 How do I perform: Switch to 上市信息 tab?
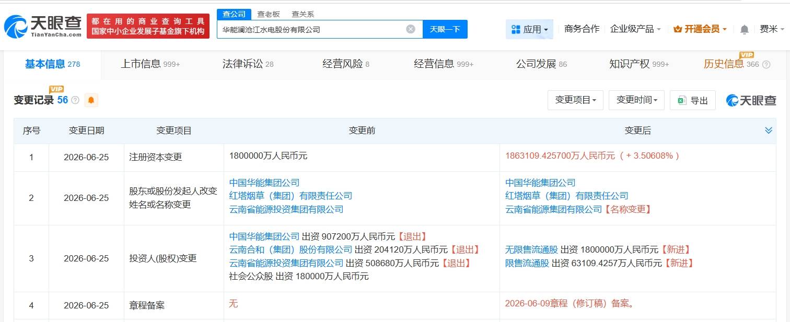[150, 64]
